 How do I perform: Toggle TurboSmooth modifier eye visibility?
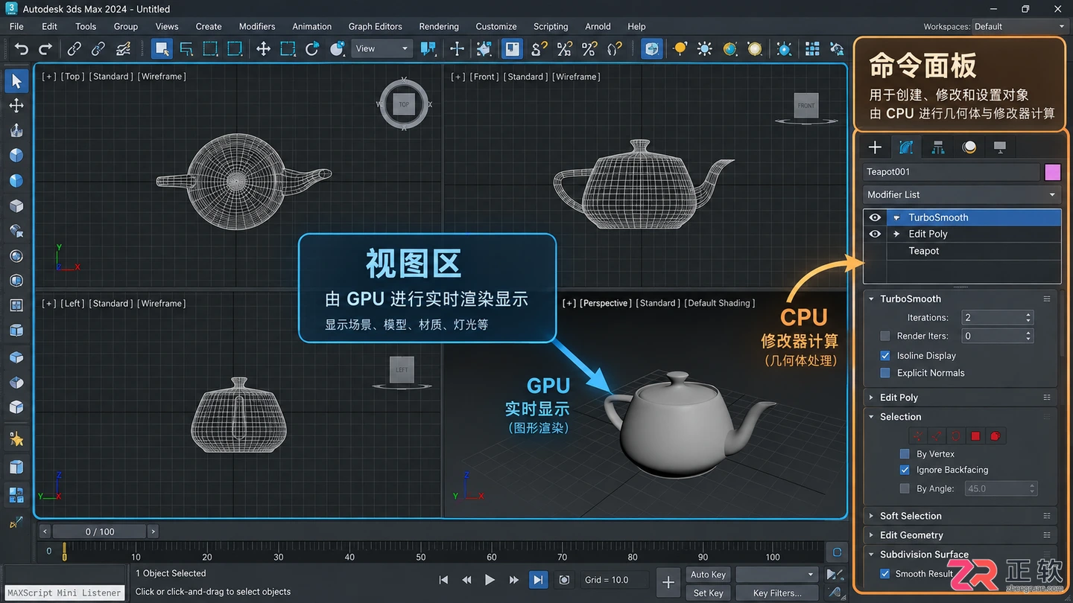(875, 217)
